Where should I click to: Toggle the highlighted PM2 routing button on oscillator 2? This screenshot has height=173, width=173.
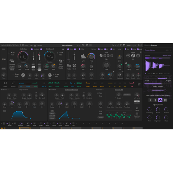tap(39, 70)
